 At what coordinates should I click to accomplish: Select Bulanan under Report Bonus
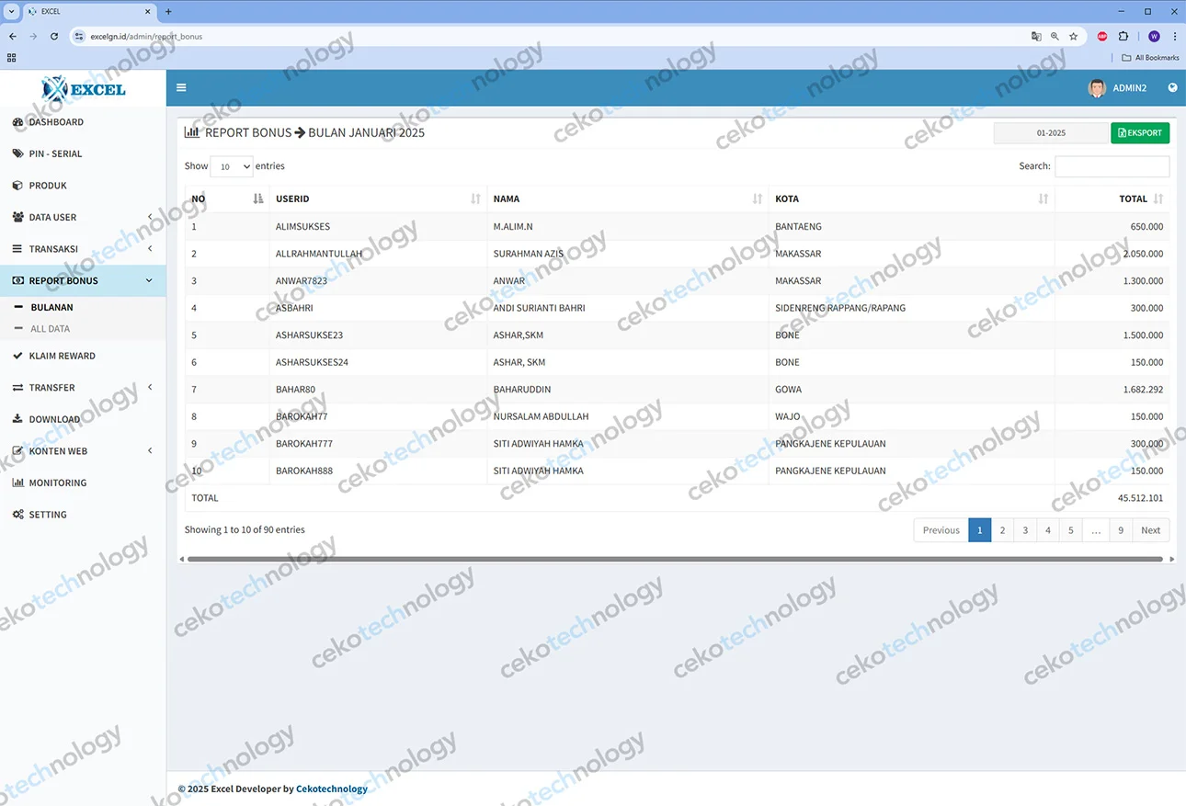click(x=51, y=308)
